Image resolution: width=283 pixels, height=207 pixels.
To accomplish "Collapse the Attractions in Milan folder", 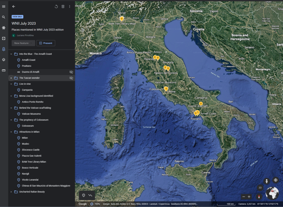I will click(11, 132).
